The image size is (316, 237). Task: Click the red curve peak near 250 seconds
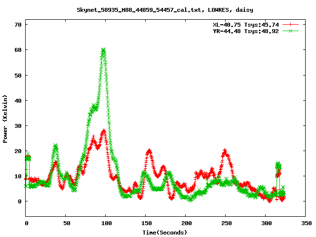pyautogui.click(x=225, y=151)
